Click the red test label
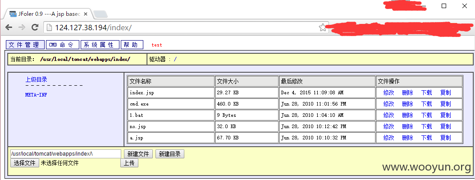Screen dimensions: 475x180 coord(157,45)
